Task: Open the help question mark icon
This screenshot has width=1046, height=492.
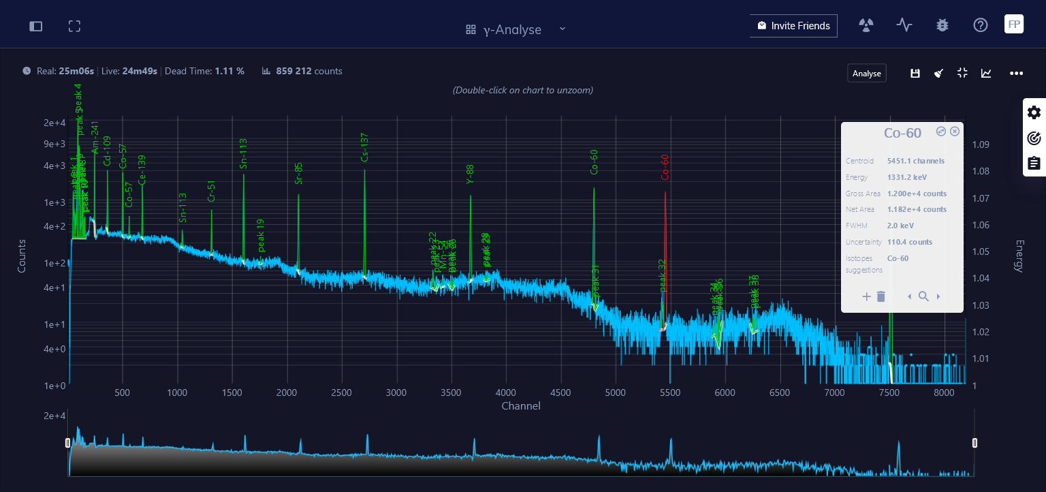Action: pos(981,25)
